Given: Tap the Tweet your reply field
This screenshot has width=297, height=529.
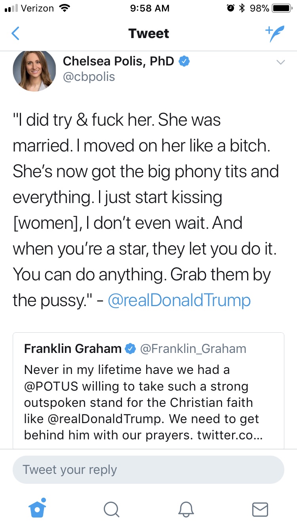Looking at the screenshot, I should (x=148, y=470).
